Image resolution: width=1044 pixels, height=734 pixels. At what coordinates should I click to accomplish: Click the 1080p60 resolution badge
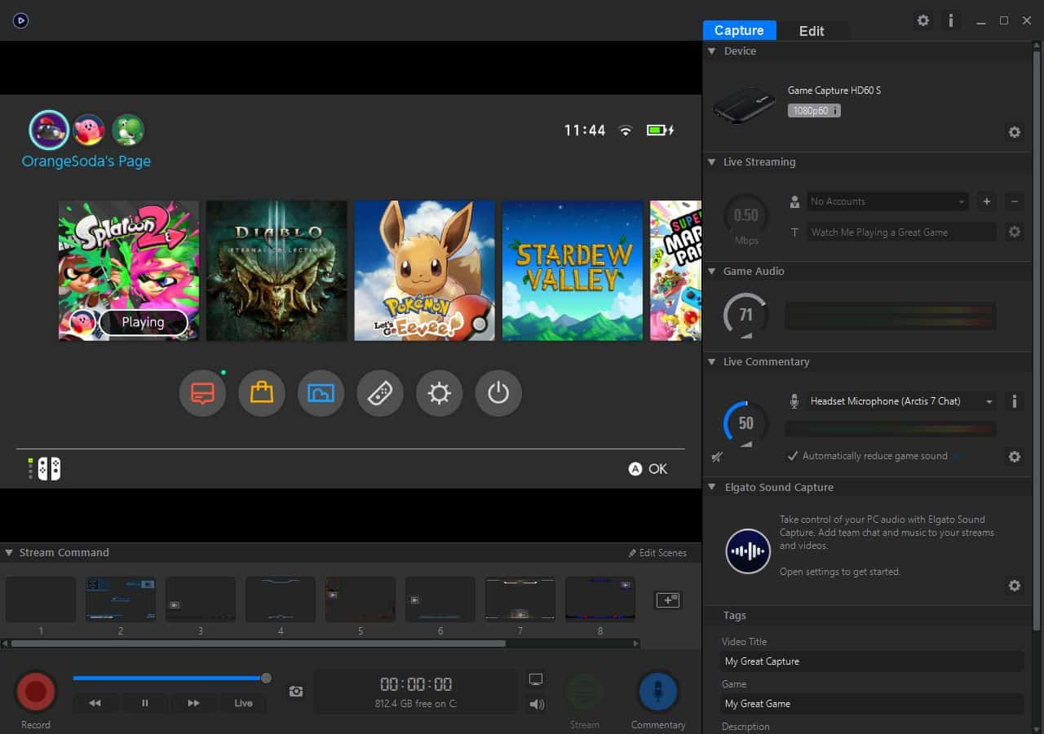814,110
